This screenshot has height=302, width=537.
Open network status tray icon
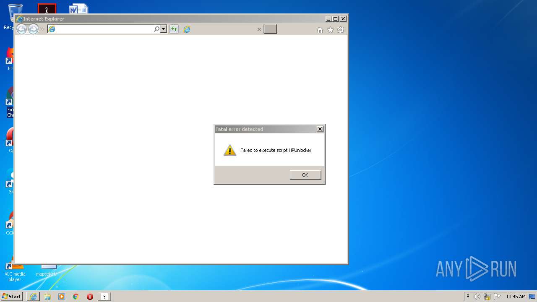pyautogui.click(x=487, y=297)
